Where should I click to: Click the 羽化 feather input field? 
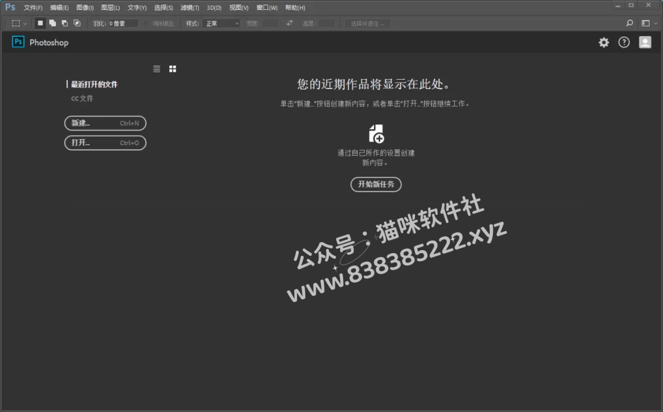click(123, 23)
